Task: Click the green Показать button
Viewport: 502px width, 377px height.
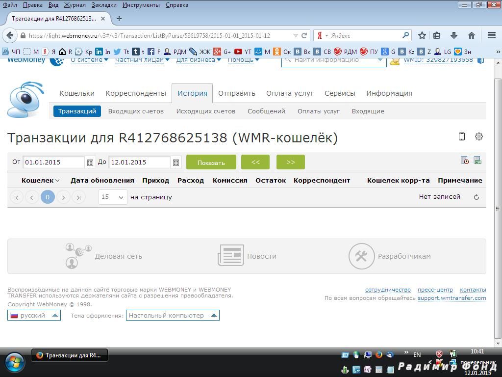Action: tap(211, 162)
